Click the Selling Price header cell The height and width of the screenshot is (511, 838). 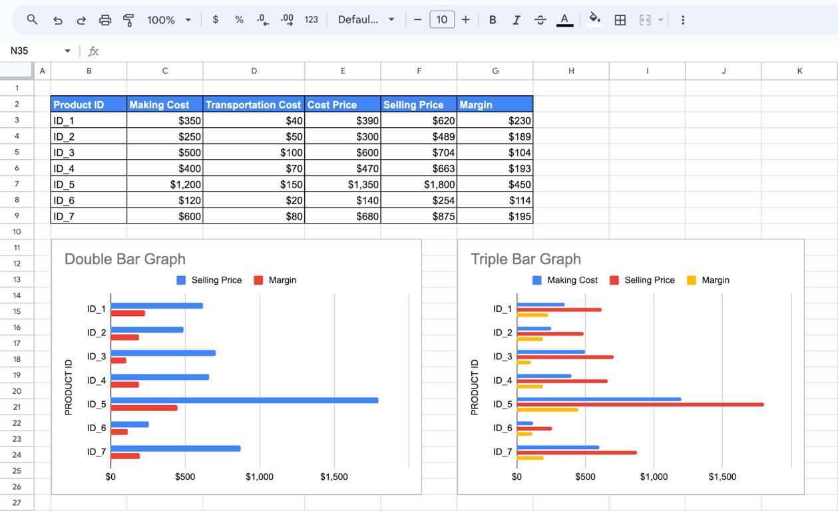point(419,104)
